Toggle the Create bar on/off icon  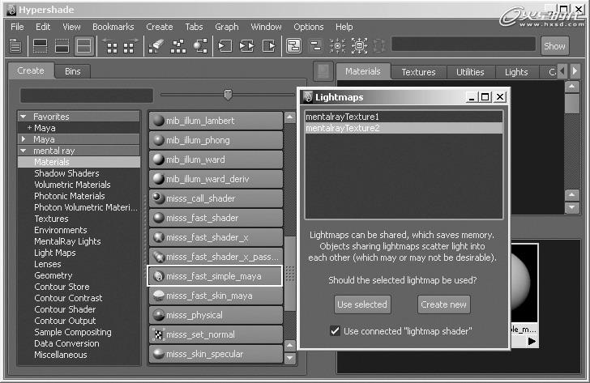(15, 46)
